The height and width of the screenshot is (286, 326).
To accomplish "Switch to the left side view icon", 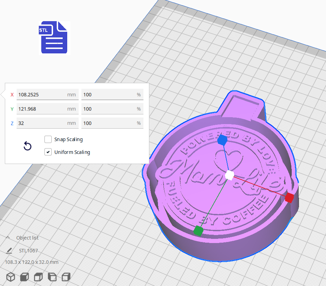I will pos(52,277).
